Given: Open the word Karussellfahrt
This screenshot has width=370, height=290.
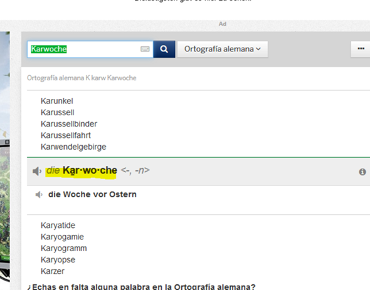Looking at the screenshot, I should (66, 135).
